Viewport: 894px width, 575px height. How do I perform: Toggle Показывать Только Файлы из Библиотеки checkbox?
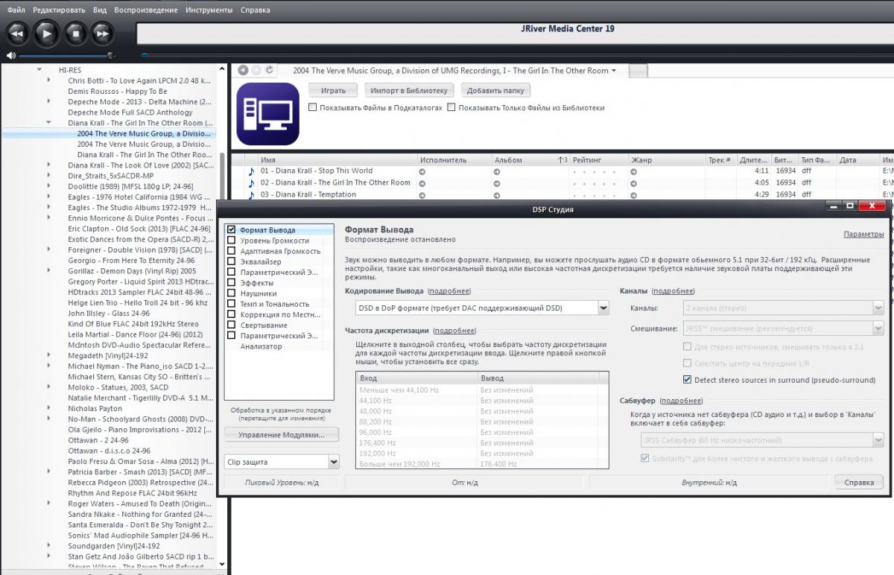pyautogui.click(x=451, y=107)
